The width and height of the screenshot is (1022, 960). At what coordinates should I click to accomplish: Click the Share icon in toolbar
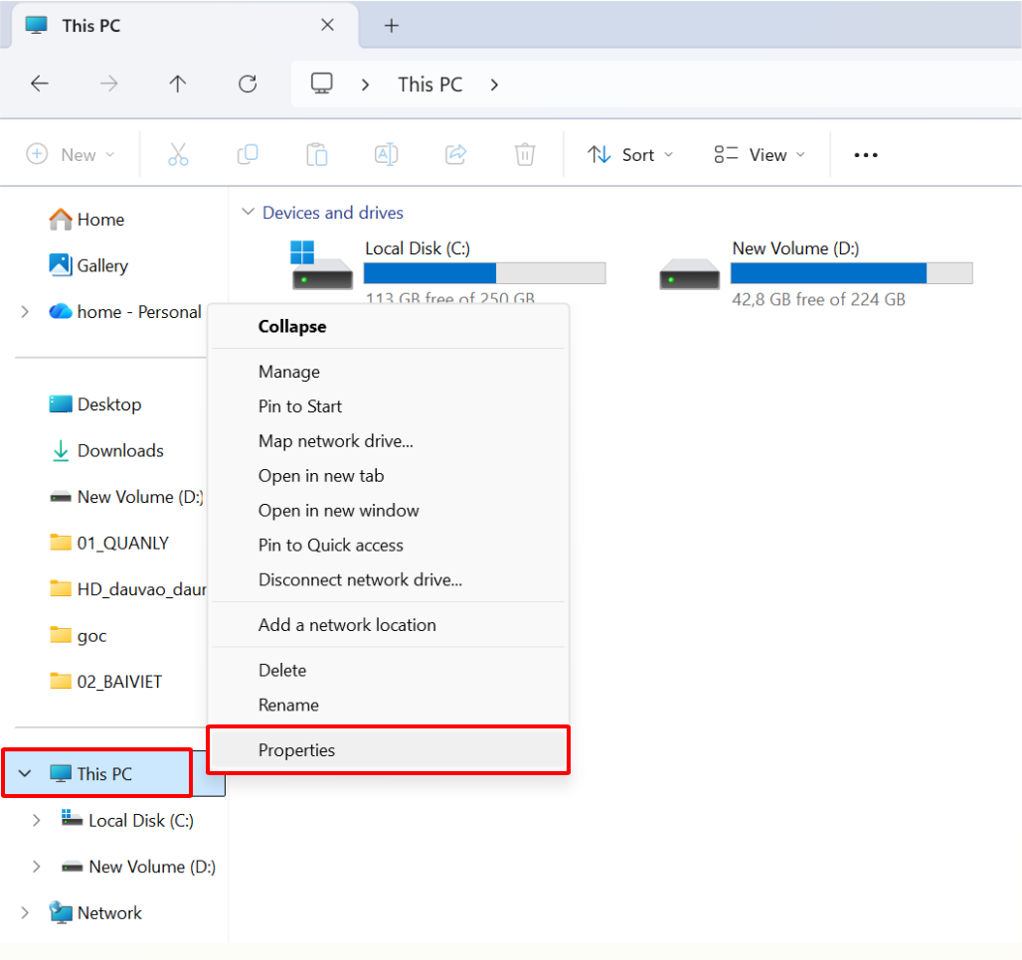(x=455, y=154)
